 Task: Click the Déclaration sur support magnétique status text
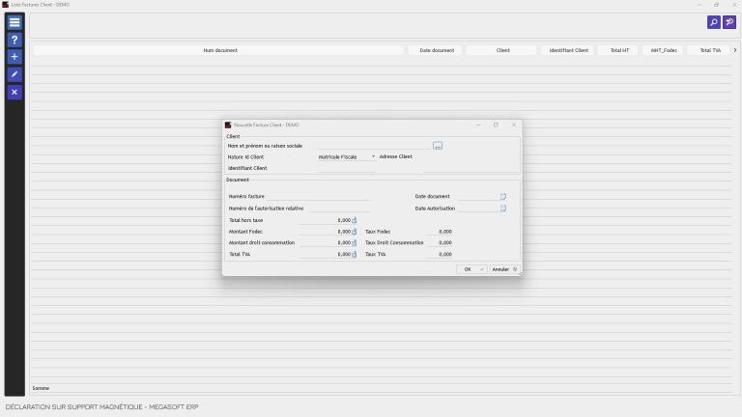(x=101, y=406)
